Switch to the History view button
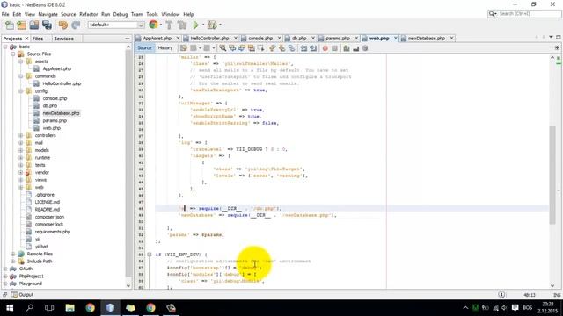This screenshot has width=563, height=316. (165, 48)
